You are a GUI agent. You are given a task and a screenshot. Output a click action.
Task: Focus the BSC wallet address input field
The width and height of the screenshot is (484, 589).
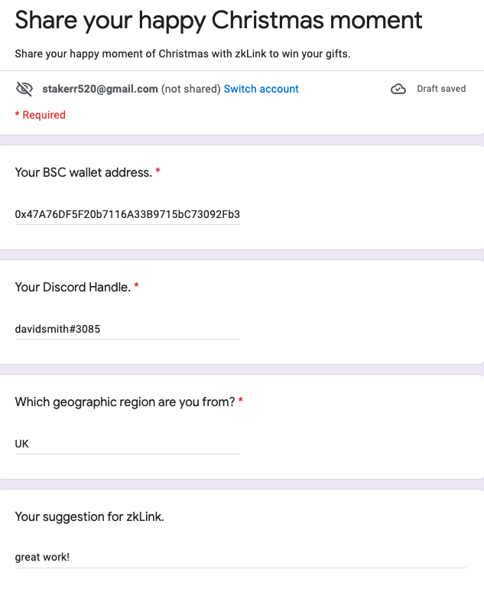click(x=128, y=214)
